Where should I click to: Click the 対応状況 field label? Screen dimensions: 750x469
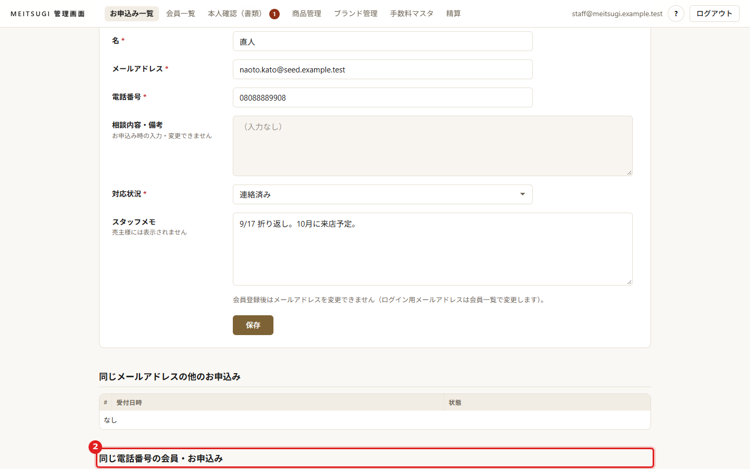pos(127,194)
